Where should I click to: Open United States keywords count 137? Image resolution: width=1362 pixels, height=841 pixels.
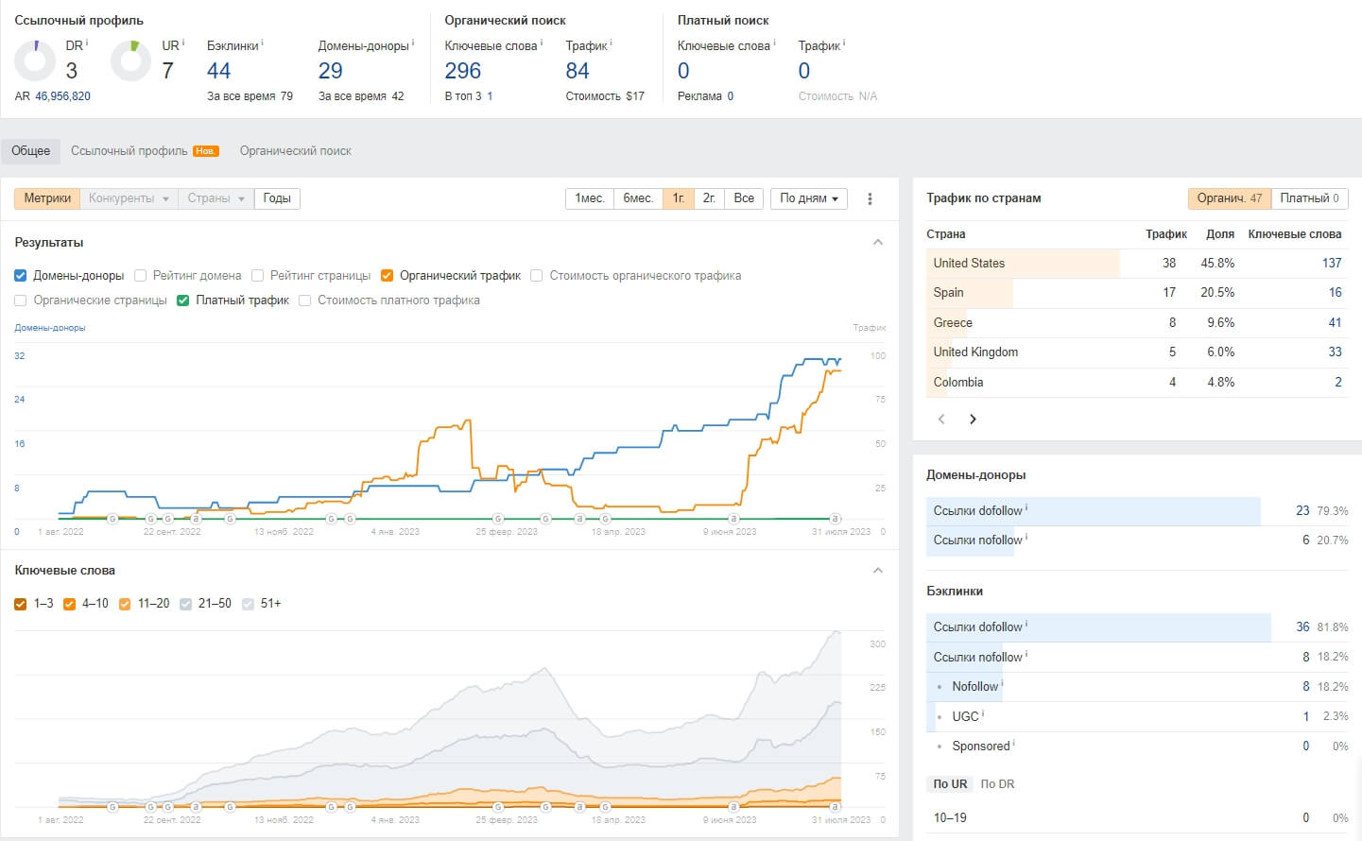pos(1332,264)
